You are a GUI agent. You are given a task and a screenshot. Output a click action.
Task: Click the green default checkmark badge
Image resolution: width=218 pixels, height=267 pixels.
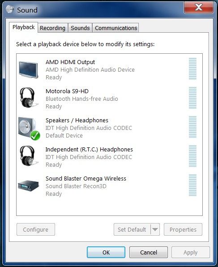[35, 136]
